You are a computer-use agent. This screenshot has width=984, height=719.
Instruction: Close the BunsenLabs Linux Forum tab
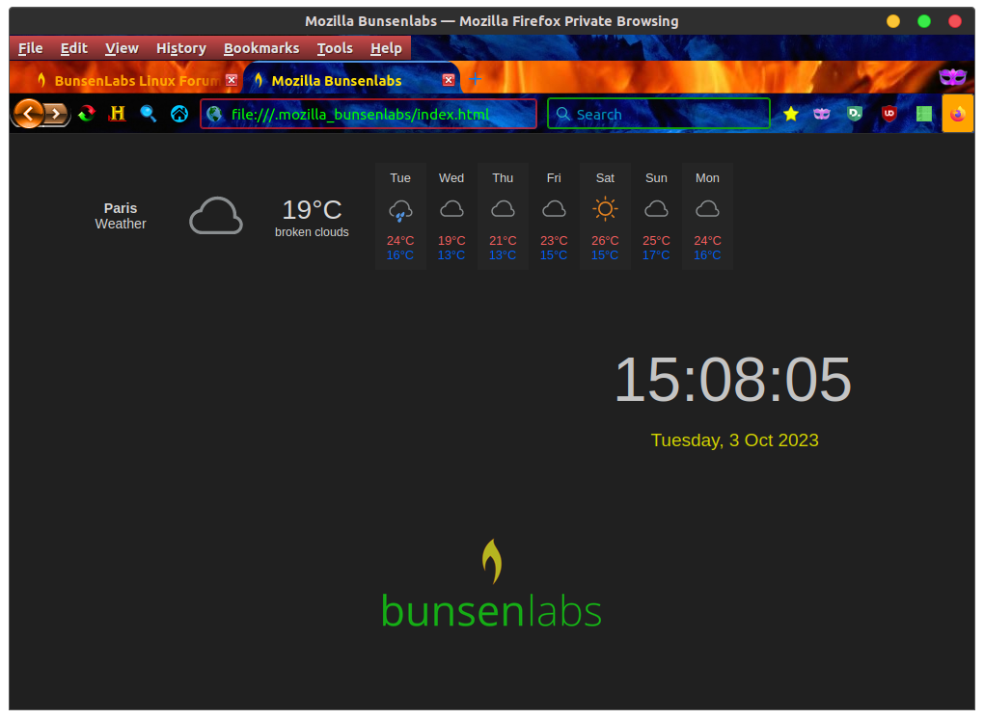tap(232, 80)
